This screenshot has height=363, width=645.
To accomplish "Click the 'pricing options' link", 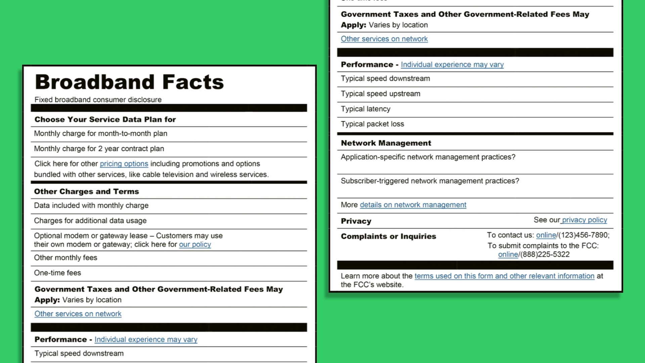I will 124,164.
